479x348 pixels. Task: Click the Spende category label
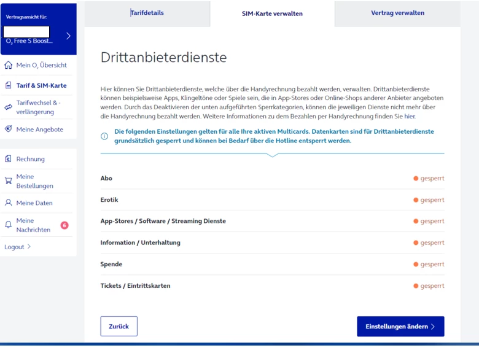(111, 265)
